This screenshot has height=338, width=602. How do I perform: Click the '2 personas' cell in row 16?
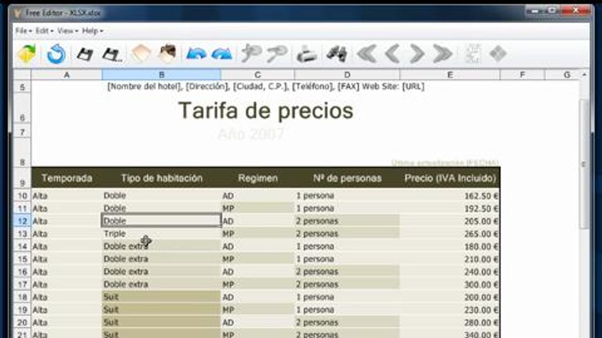coord(347,272)
